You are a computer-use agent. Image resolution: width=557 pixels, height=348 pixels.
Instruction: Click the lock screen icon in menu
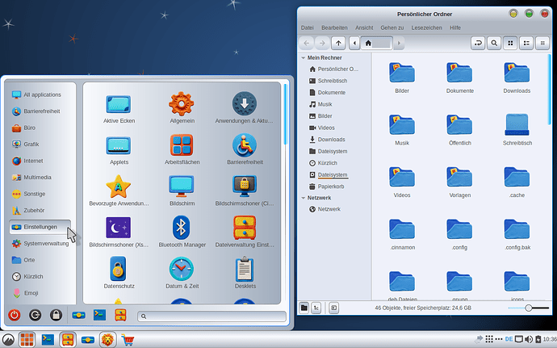[x=56, y=316]
